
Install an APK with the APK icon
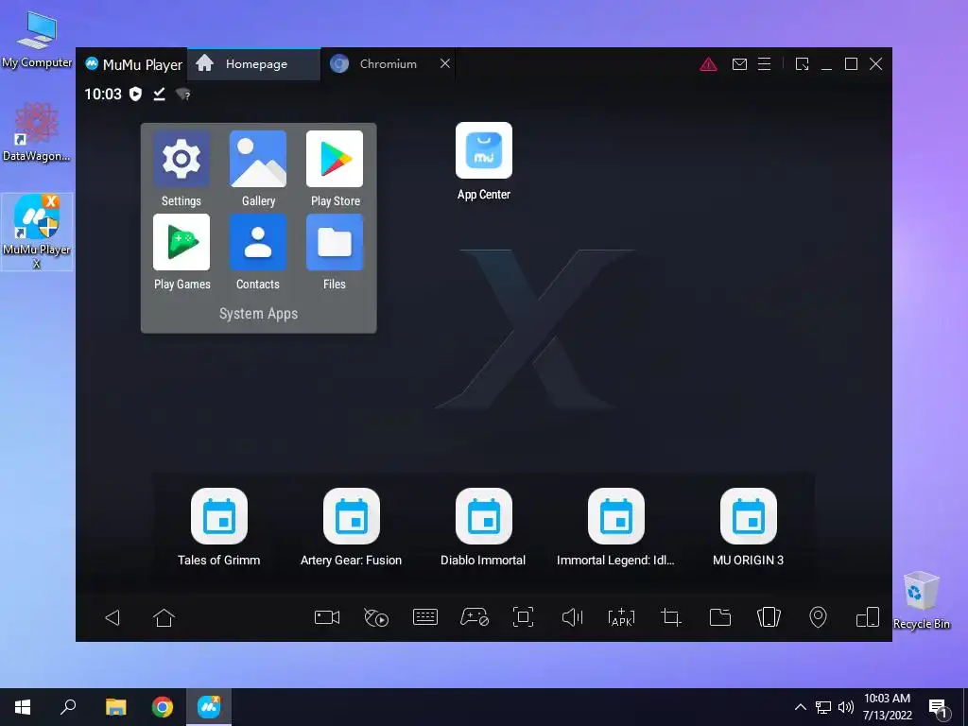pos(622,617)
